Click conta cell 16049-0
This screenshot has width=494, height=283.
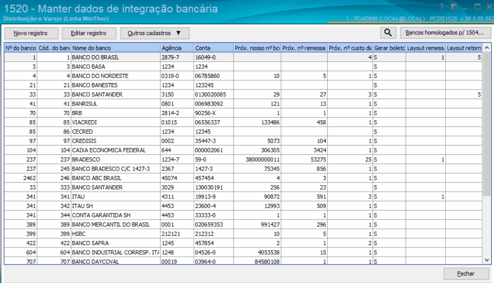click(x=213, y=57)
